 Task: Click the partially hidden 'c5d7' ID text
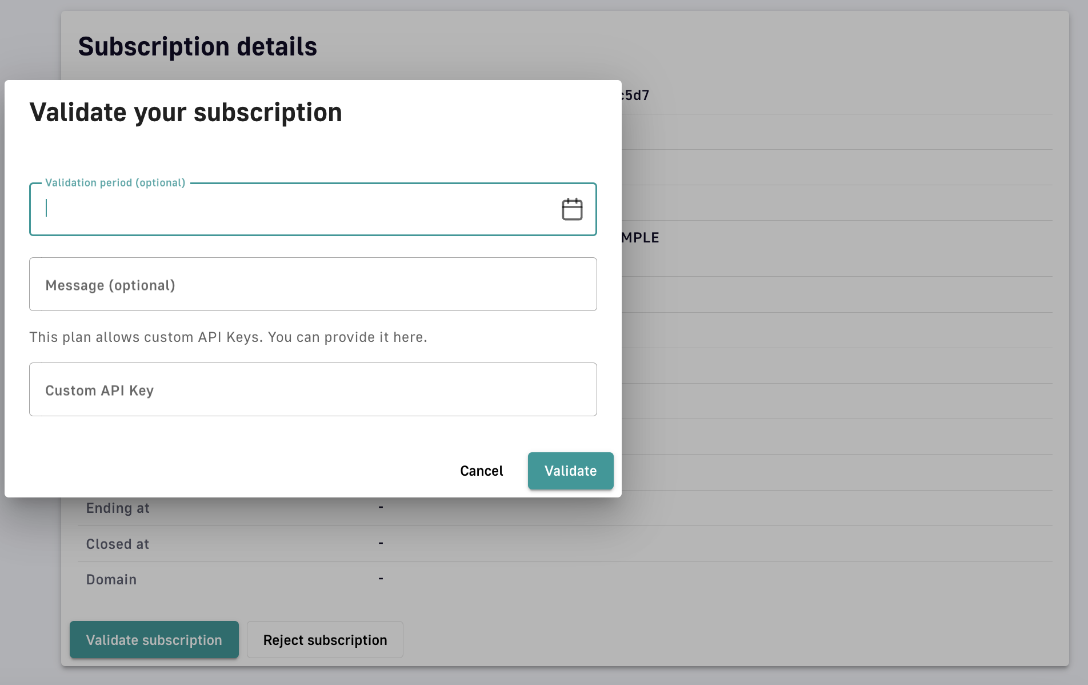636,95
